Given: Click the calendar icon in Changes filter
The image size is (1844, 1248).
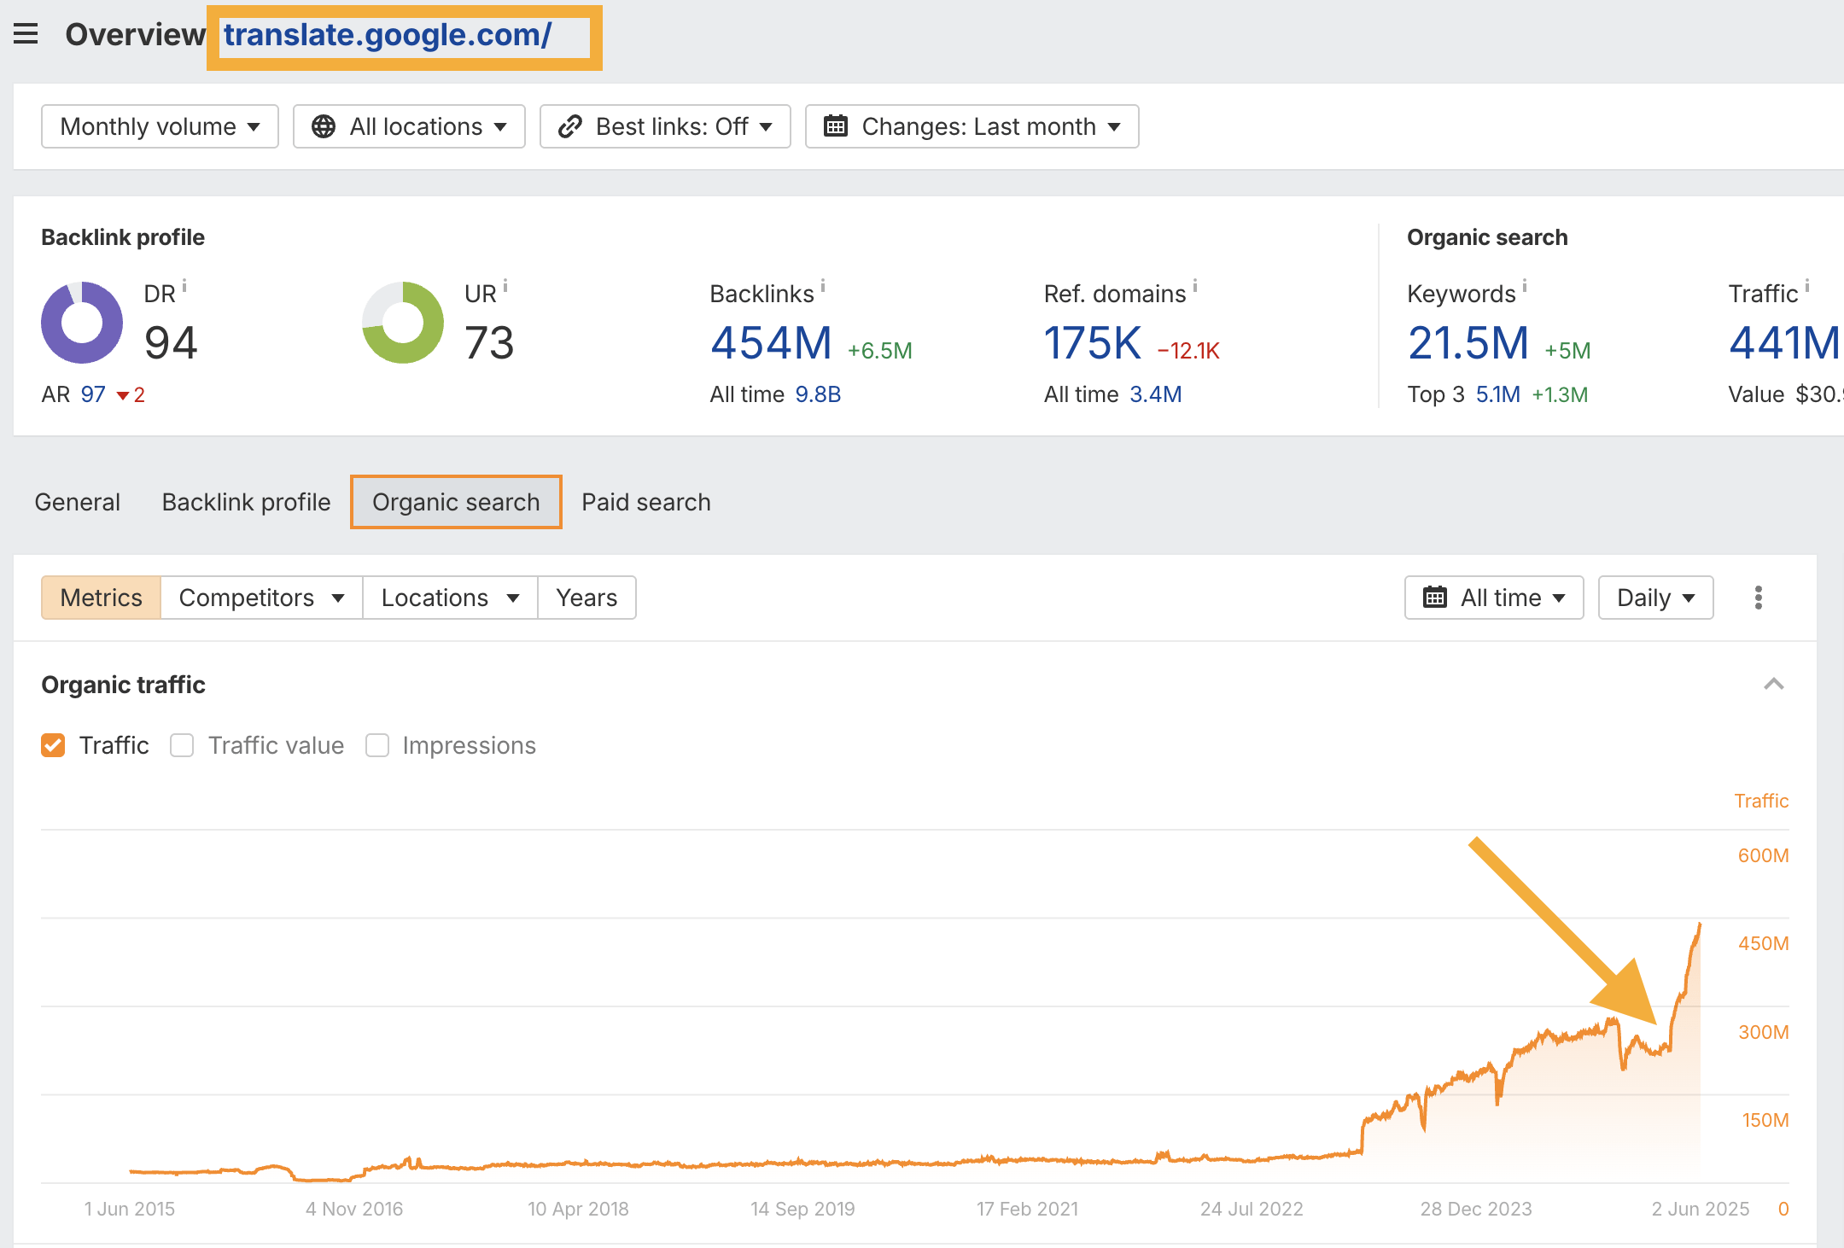Looking at the screenshot, I should (835, 125).
